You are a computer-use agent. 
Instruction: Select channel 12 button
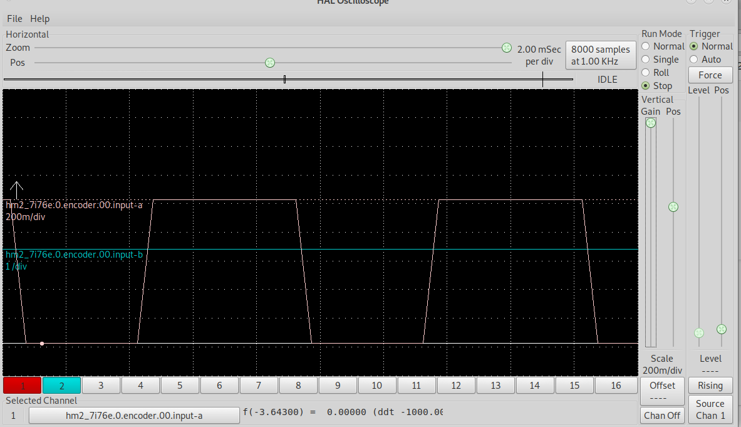(456, 386)
